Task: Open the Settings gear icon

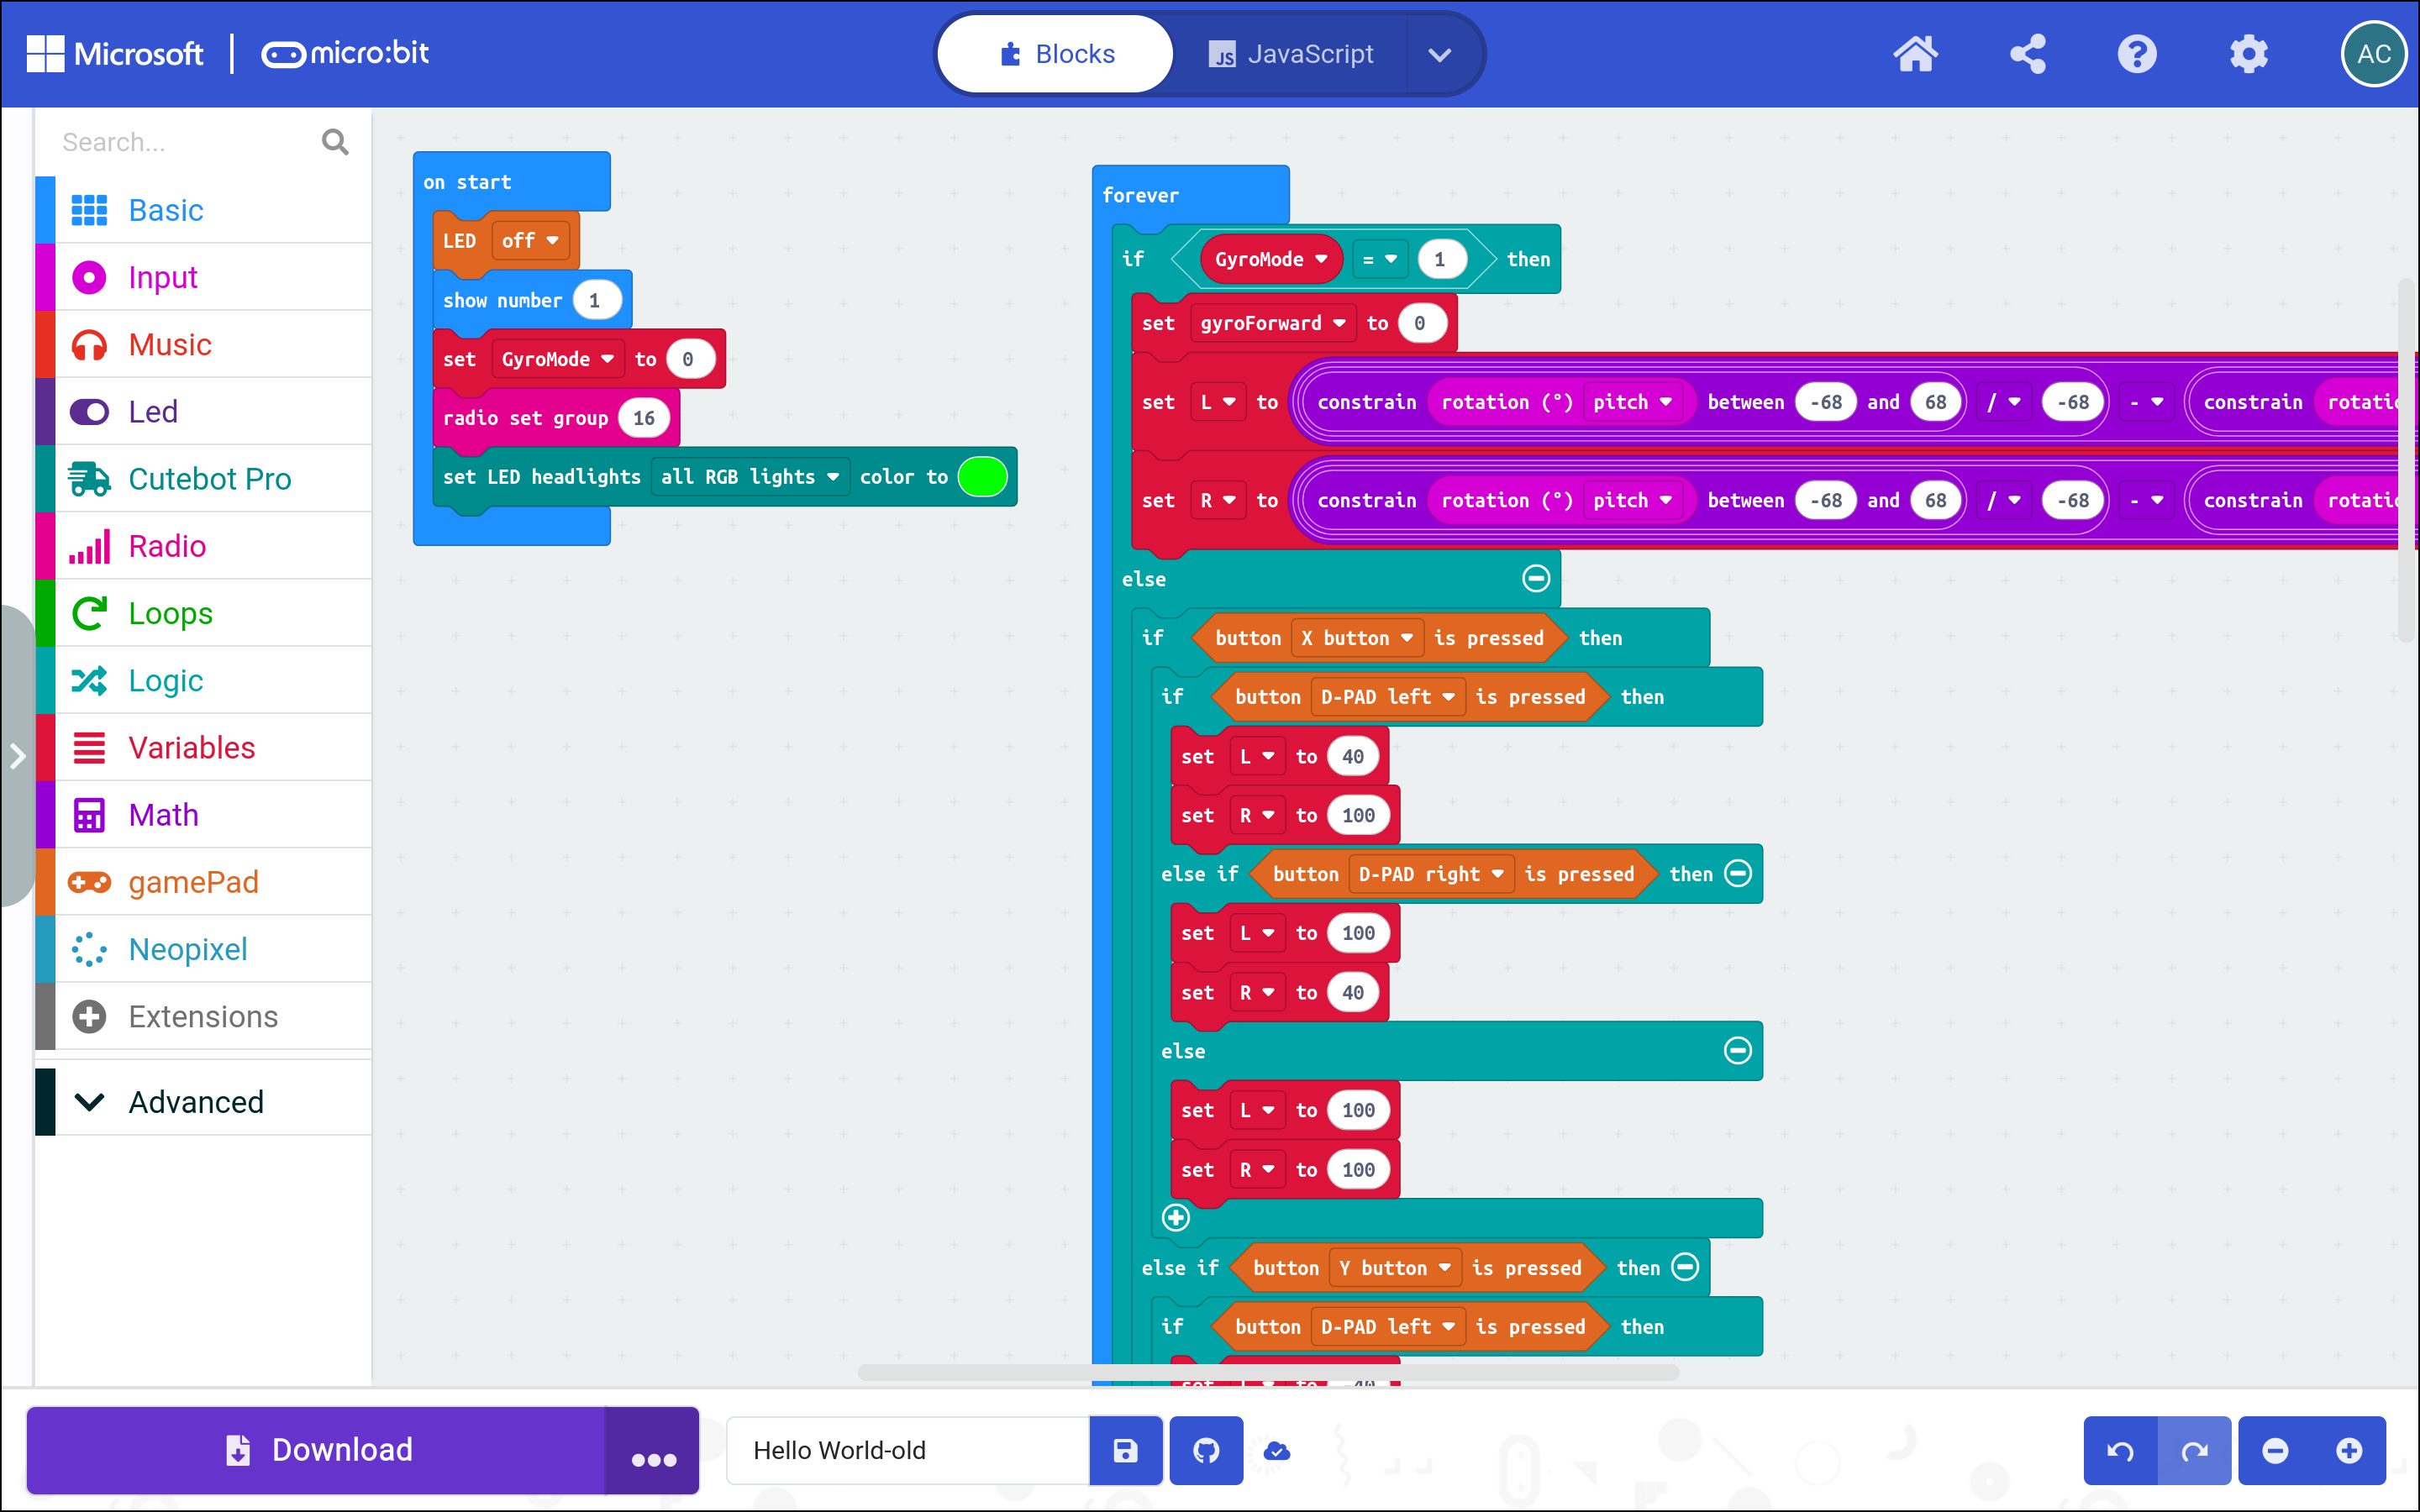Action: [2248, 54]
